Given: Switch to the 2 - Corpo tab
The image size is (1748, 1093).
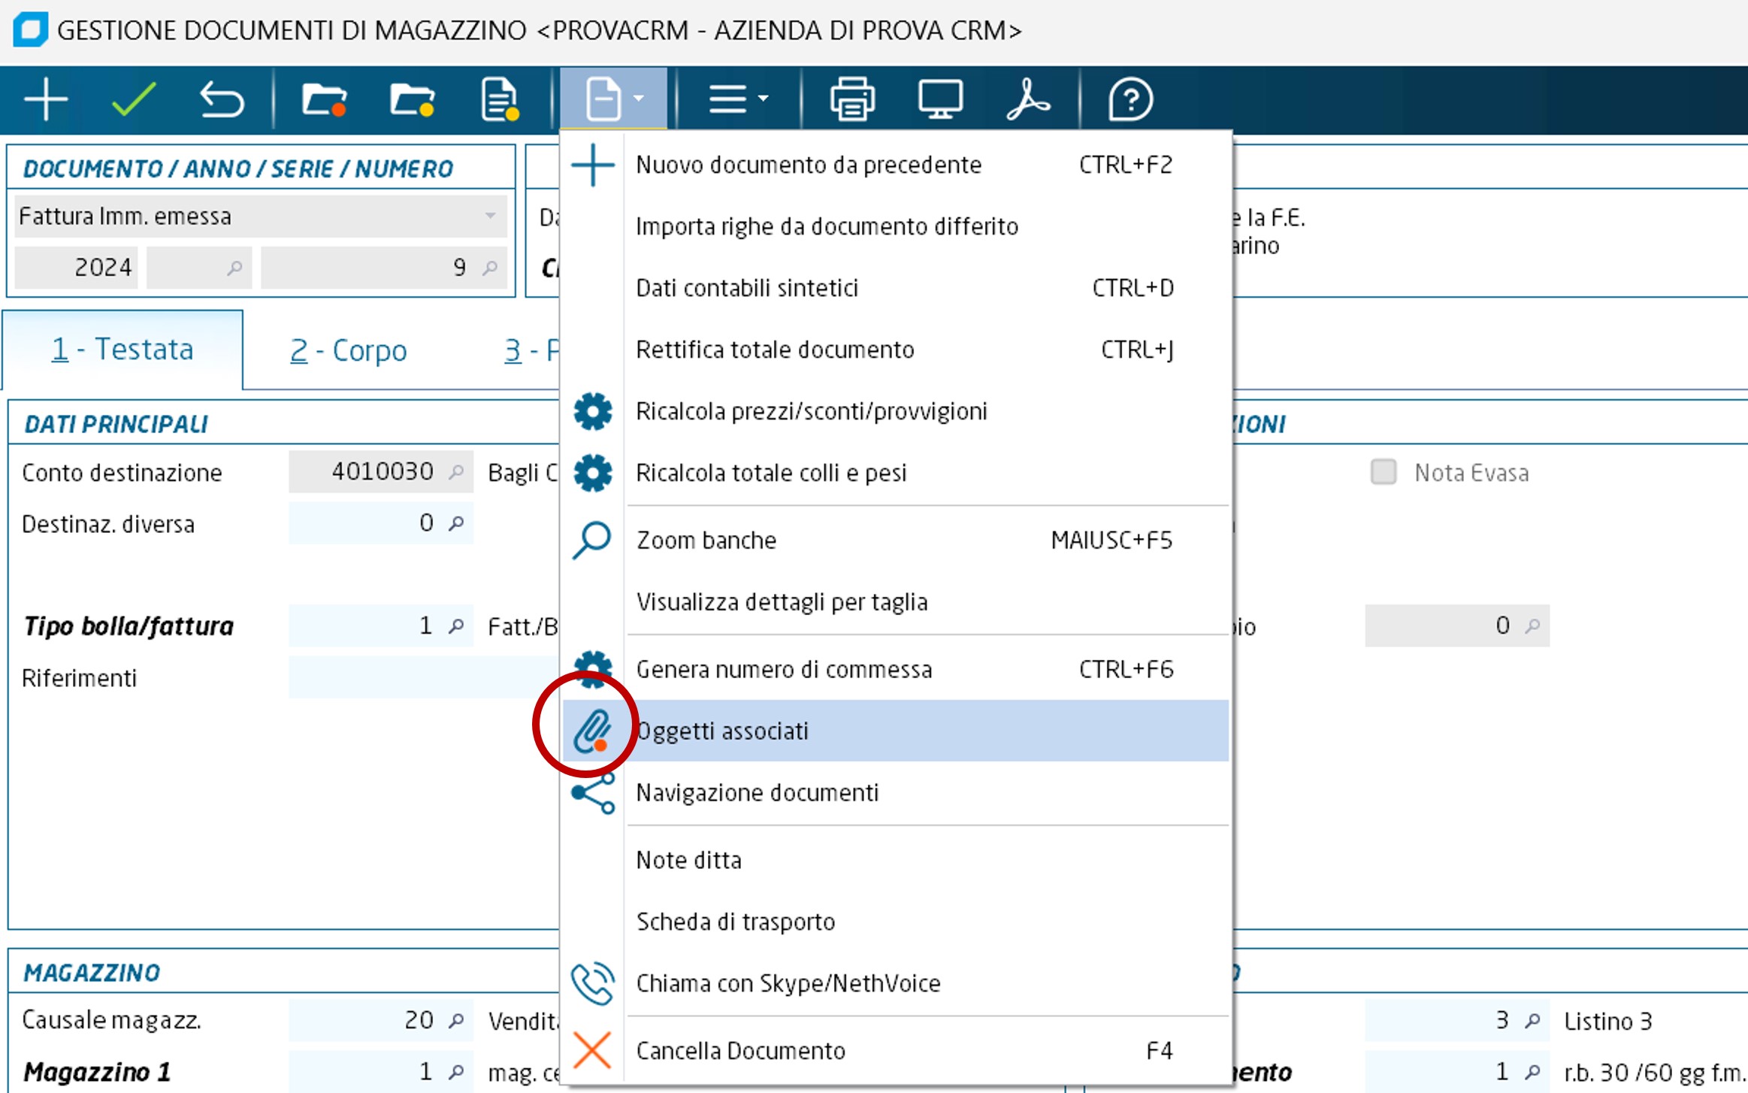Looking at the screenshot, I should [x=349, y=350].
